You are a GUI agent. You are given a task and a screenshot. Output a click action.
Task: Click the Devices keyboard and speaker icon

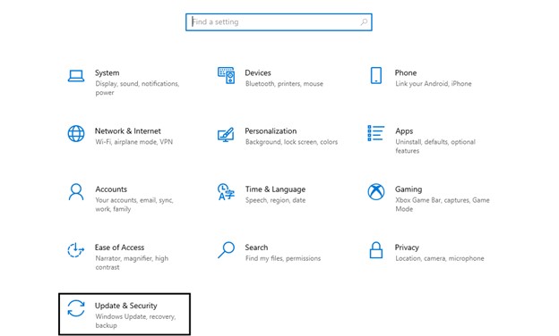tap(226, 75)
